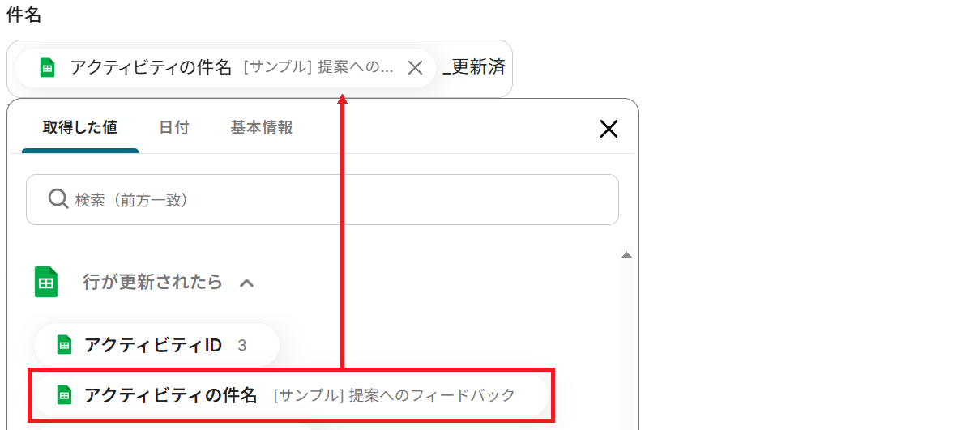Click the Sheets icon on the listed アクティビティの件名 item

(64, 395)
